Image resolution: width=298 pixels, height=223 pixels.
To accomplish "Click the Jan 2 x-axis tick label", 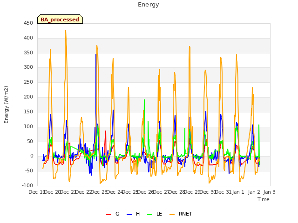I will click(254, 192).
